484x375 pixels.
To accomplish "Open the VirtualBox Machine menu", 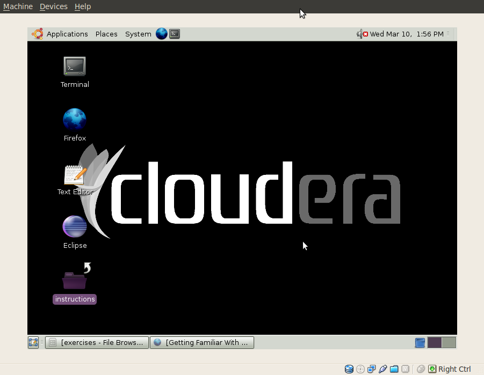I will click(18, 6).
